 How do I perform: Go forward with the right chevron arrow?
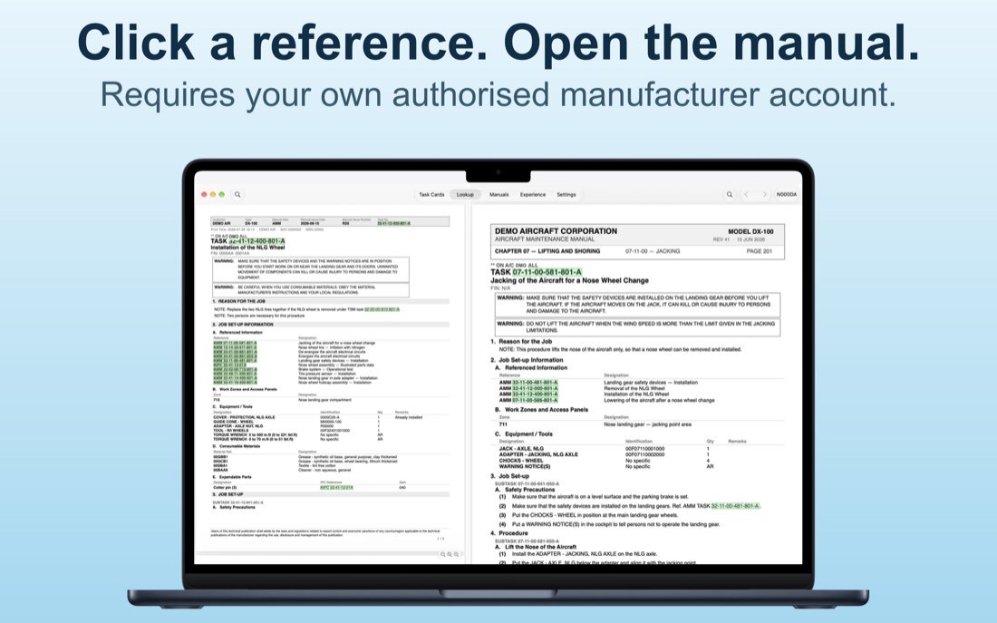pyautogui.click(x=764, y=195)
